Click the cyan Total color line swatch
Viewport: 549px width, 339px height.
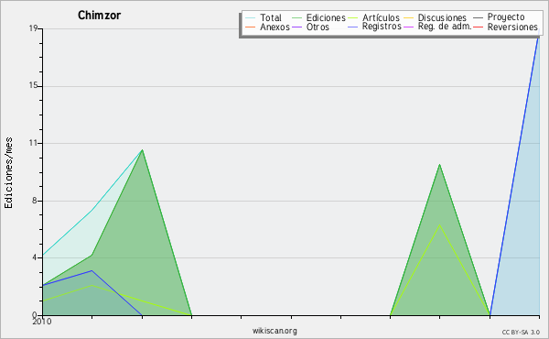click(x=251, y=17)
